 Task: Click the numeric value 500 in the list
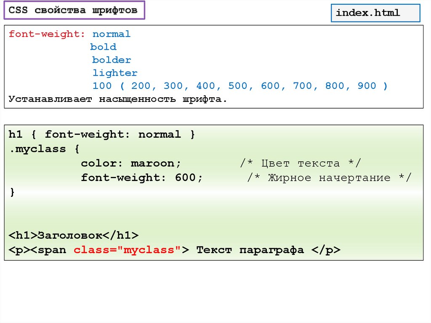click(x=238, y=86)
